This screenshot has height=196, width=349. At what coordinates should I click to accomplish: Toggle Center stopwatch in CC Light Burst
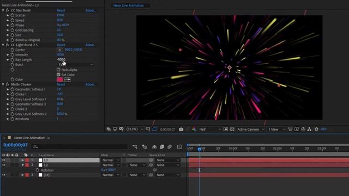point(13,50)
